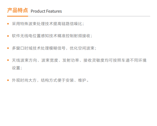Image resolution: width=157 pixels, height=126 pixels.
Task: Select the 软件无线电位置感知技术 feature line
Action: (x=52, y=36)
